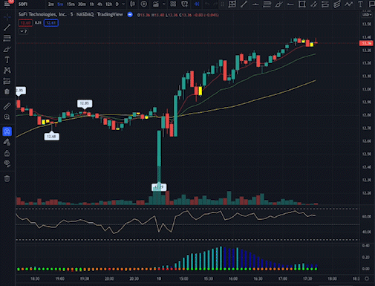Toggle stay in drawing mode

tap(7, 142)
